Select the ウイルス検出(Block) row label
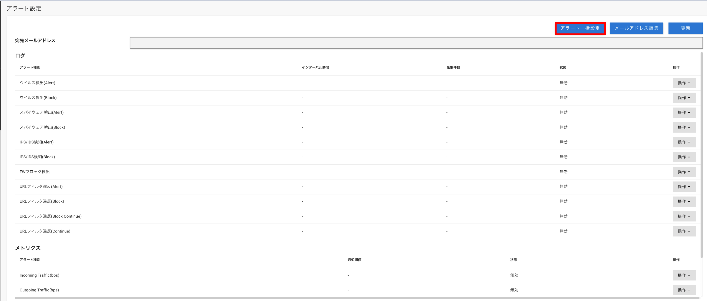 pos(38,98)
